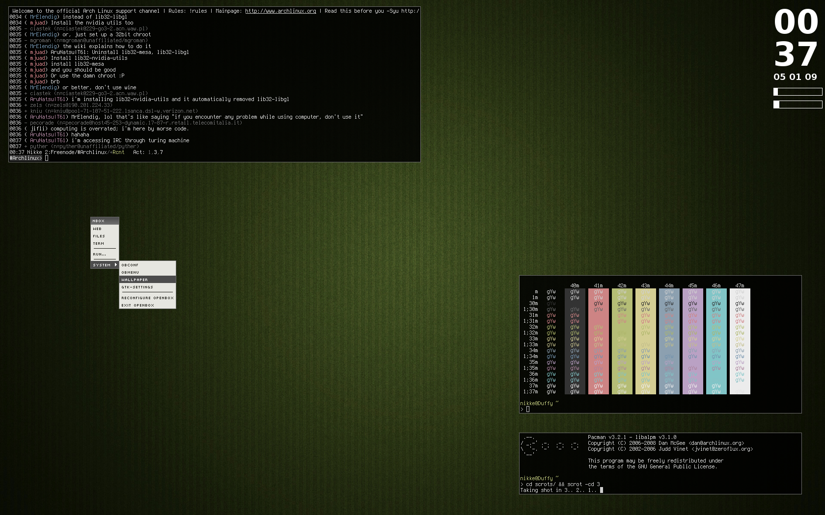Click the 'brb' message from mjuad

pyautogui.click(x=55, y=81)
